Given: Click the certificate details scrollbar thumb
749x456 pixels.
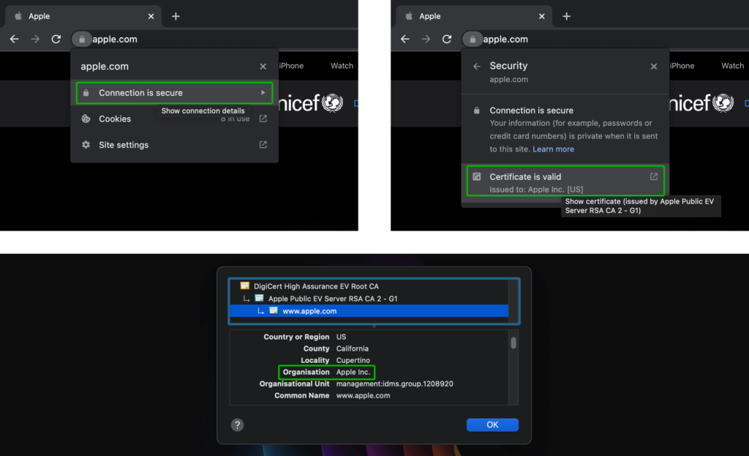Looking at the screenshot, I should click(x=513, y=343).
